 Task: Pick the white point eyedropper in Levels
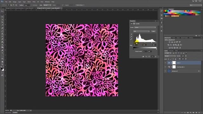pos(131,39)
